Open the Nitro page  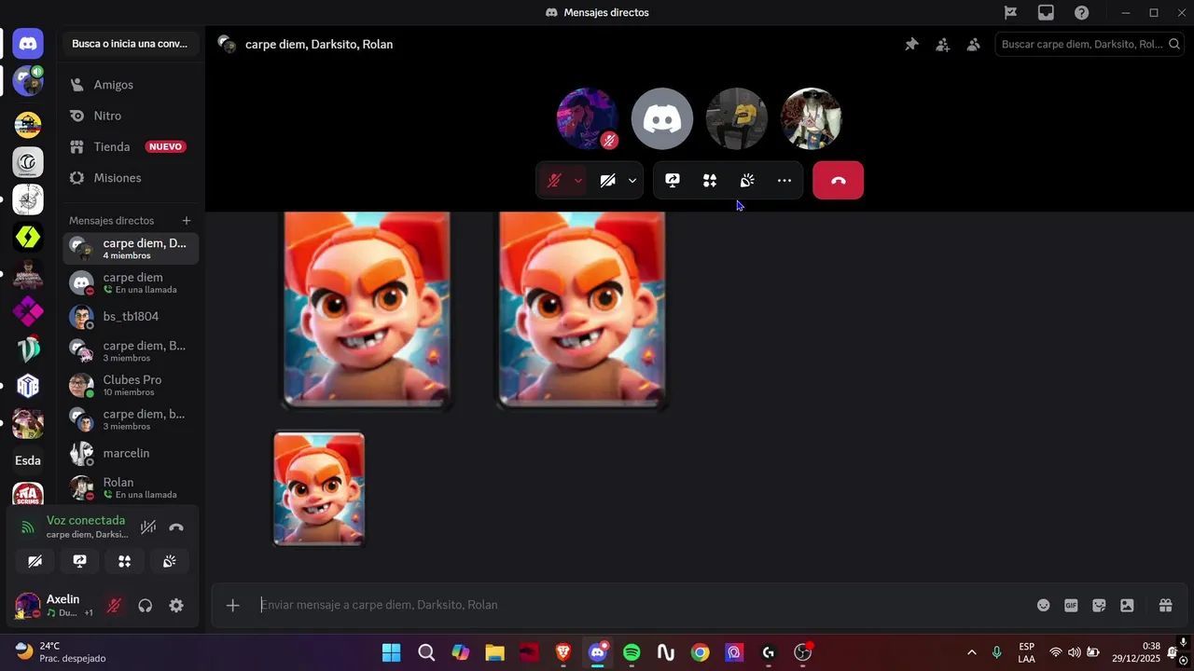[x=131, y=116]
